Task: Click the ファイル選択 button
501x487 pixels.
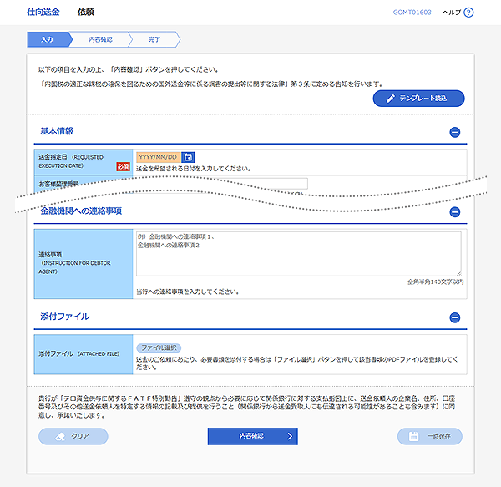Action: click(159, 347)
